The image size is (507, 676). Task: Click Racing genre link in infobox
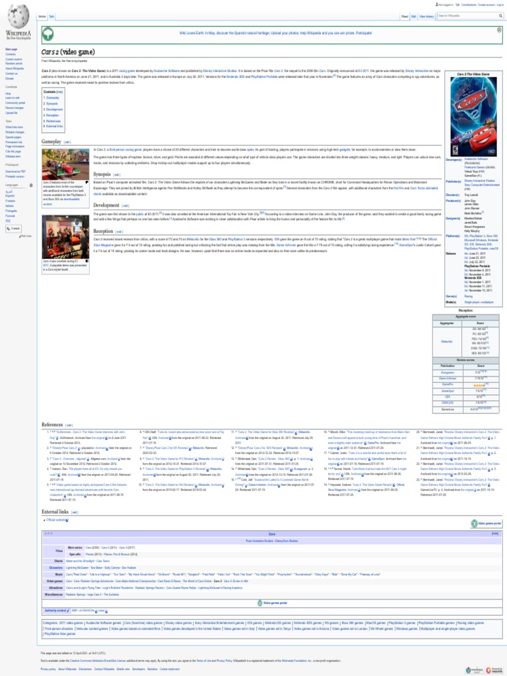pyautogui.click(x=468, y=296)
